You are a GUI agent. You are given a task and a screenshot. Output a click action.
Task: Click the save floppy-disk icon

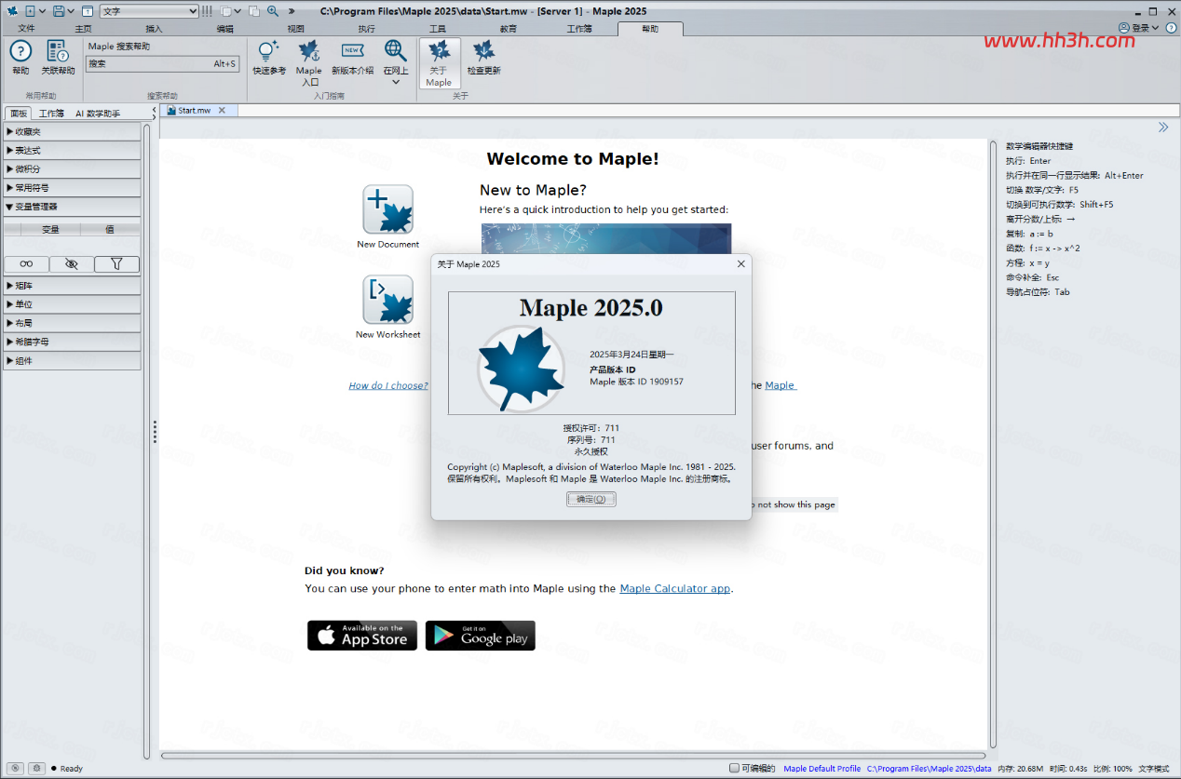(59, 11)
